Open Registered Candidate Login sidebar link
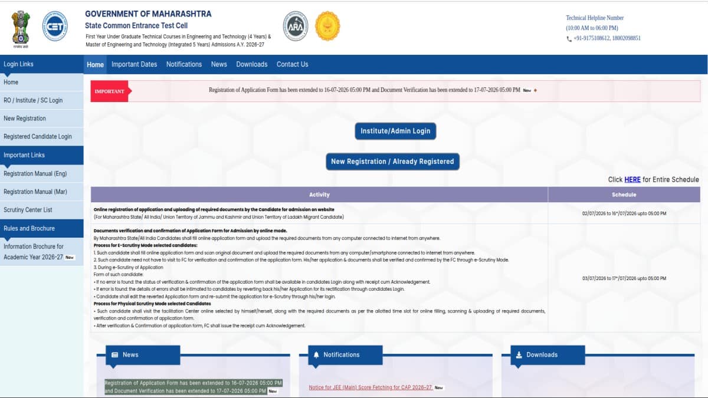 pyautogui.click(x=41, y=137)
